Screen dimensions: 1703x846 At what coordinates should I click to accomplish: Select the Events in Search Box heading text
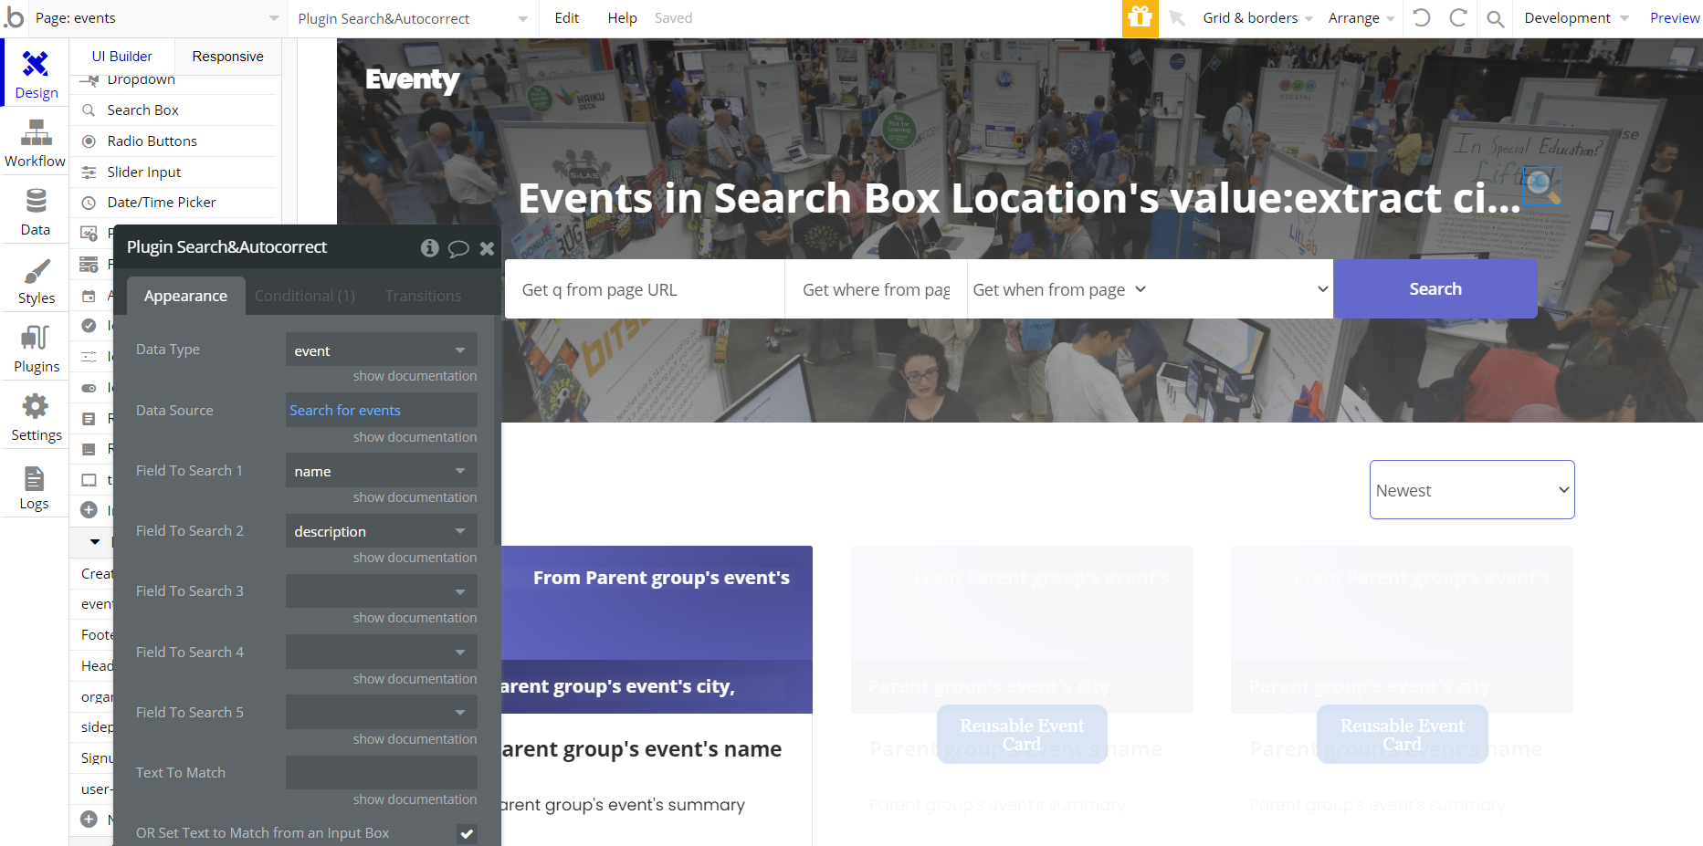click(x=1019, y=198)
